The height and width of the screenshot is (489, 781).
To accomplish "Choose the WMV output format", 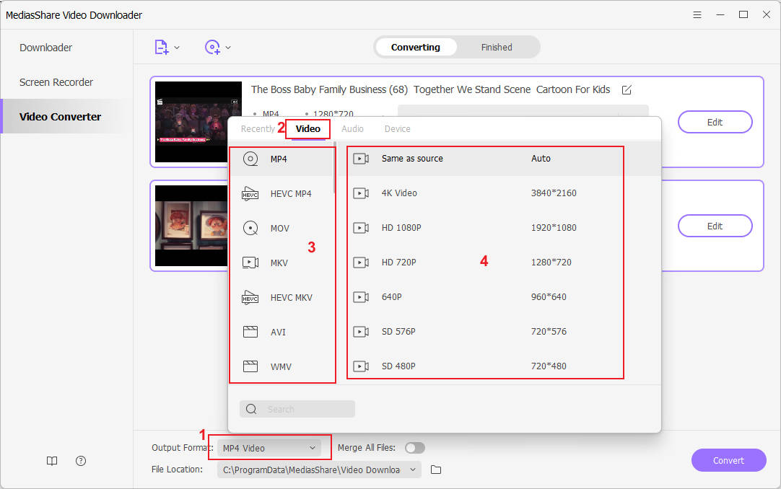I will coord(282,366).
